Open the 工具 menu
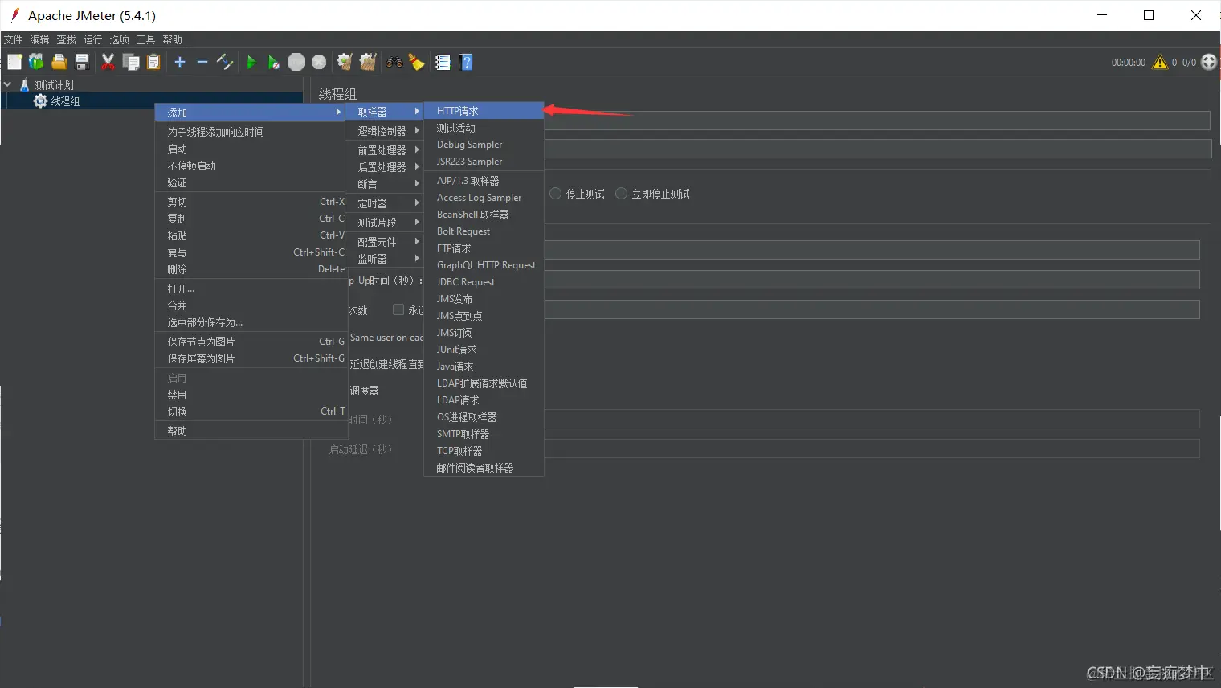This screenshot has width=1221, height=688. (x=145, y=39)
